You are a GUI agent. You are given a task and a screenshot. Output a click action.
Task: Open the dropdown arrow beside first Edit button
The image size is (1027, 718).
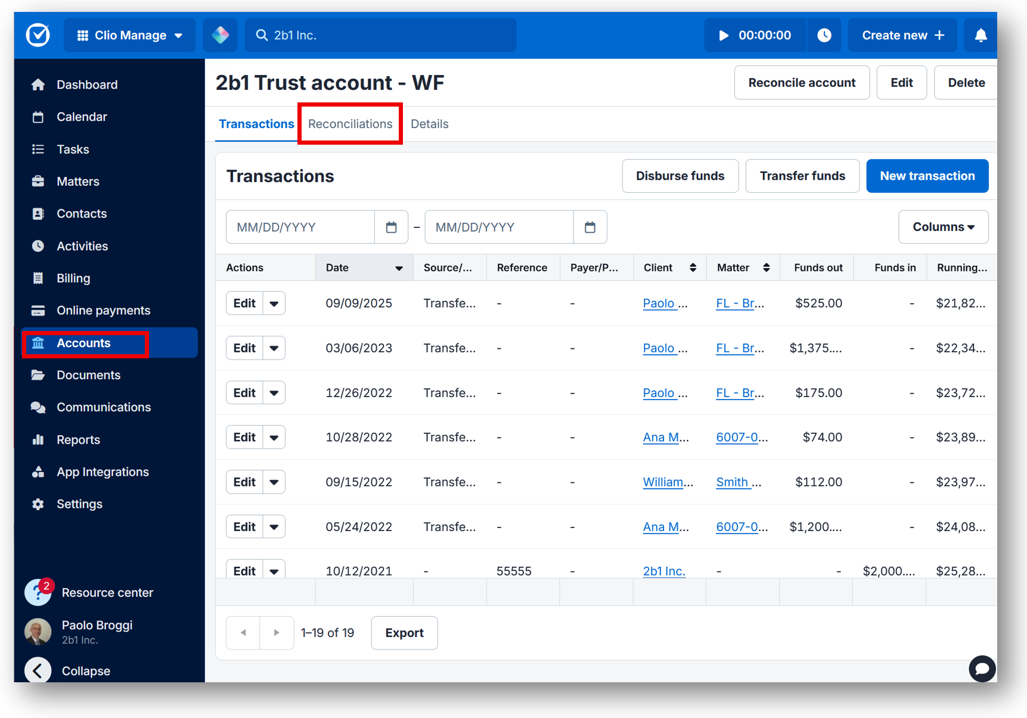[274, 303]
